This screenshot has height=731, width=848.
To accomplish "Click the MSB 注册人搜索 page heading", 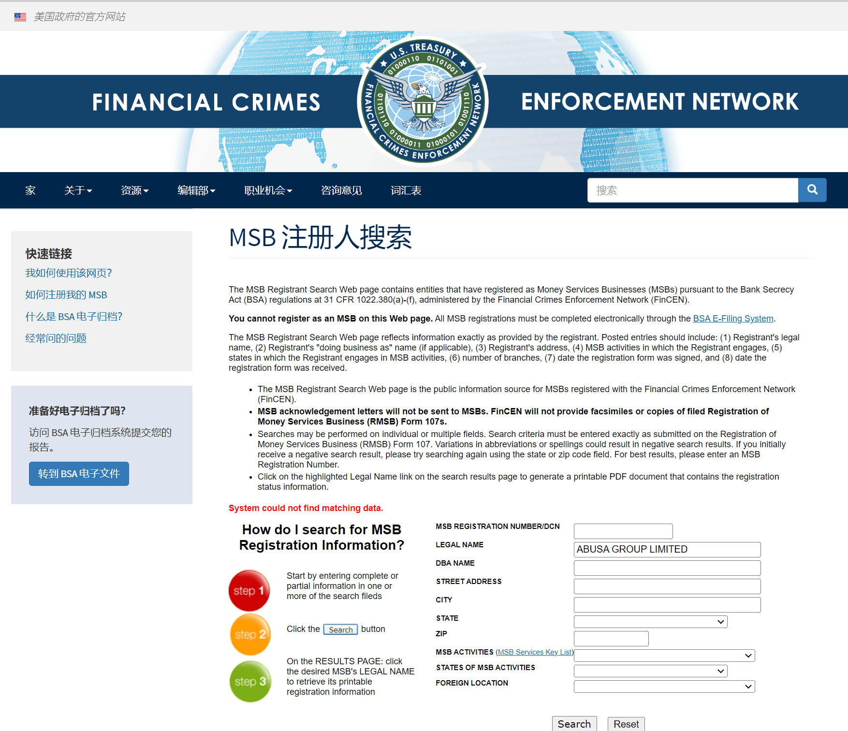I will 320,237.
